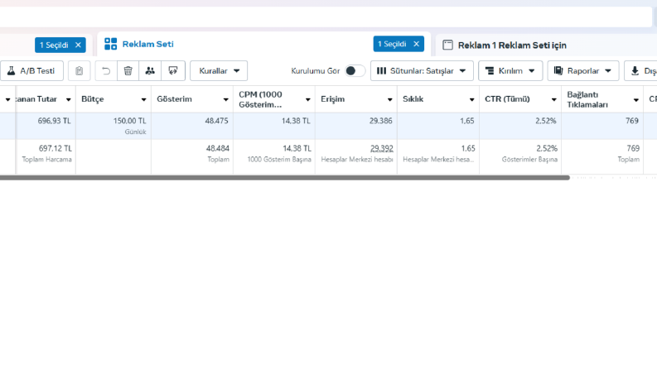Image resolution: width=657 pixels, height=369 pixels.
Task: Click the Raporlar report icon
Action: 558,70
